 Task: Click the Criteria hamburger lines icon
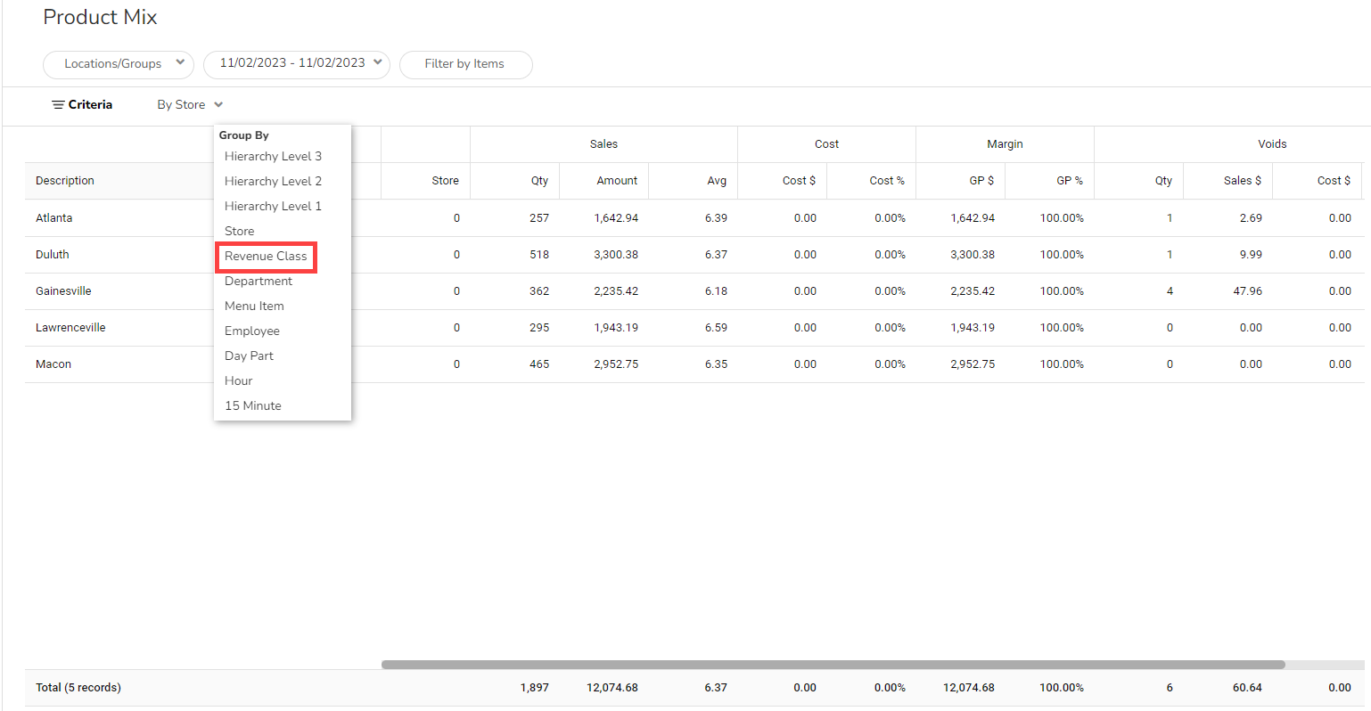coord(58,105)
